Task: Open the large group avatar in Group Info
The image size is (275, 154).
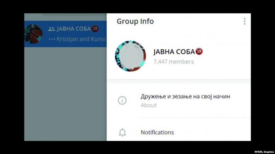Action: 130,56
